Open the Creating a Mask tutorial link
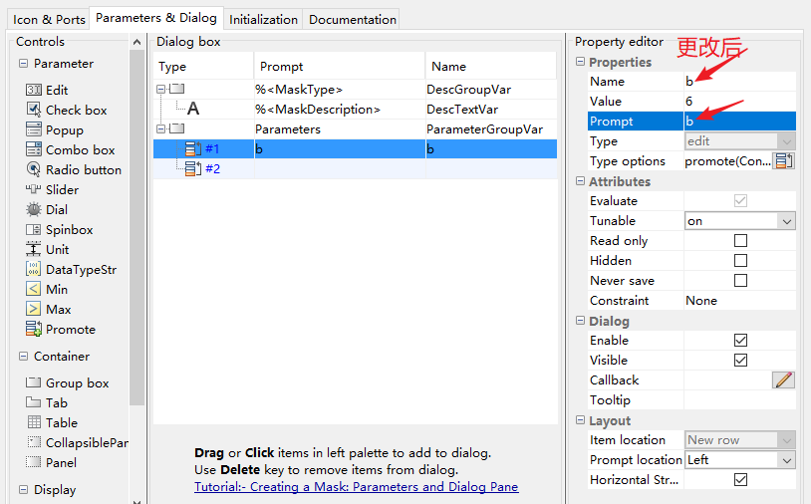Viewport: 811px width, 504px height. pyautogui.click(x=357, y=487)
